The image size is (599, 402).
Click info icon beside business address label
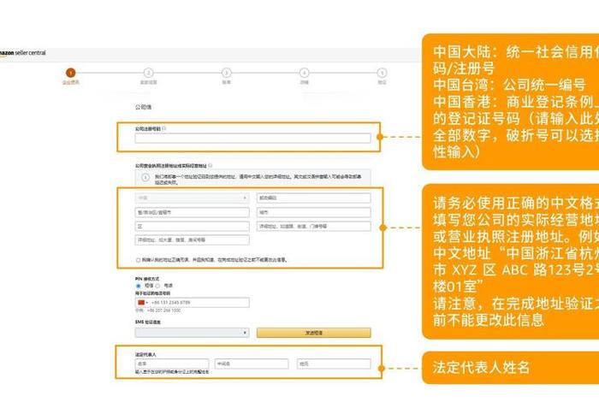pyautogui.click(x=211, y=165)
